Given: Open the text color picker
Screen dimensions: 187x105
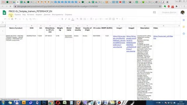Looking at the screenshot, I should click(x=73, y=19).
